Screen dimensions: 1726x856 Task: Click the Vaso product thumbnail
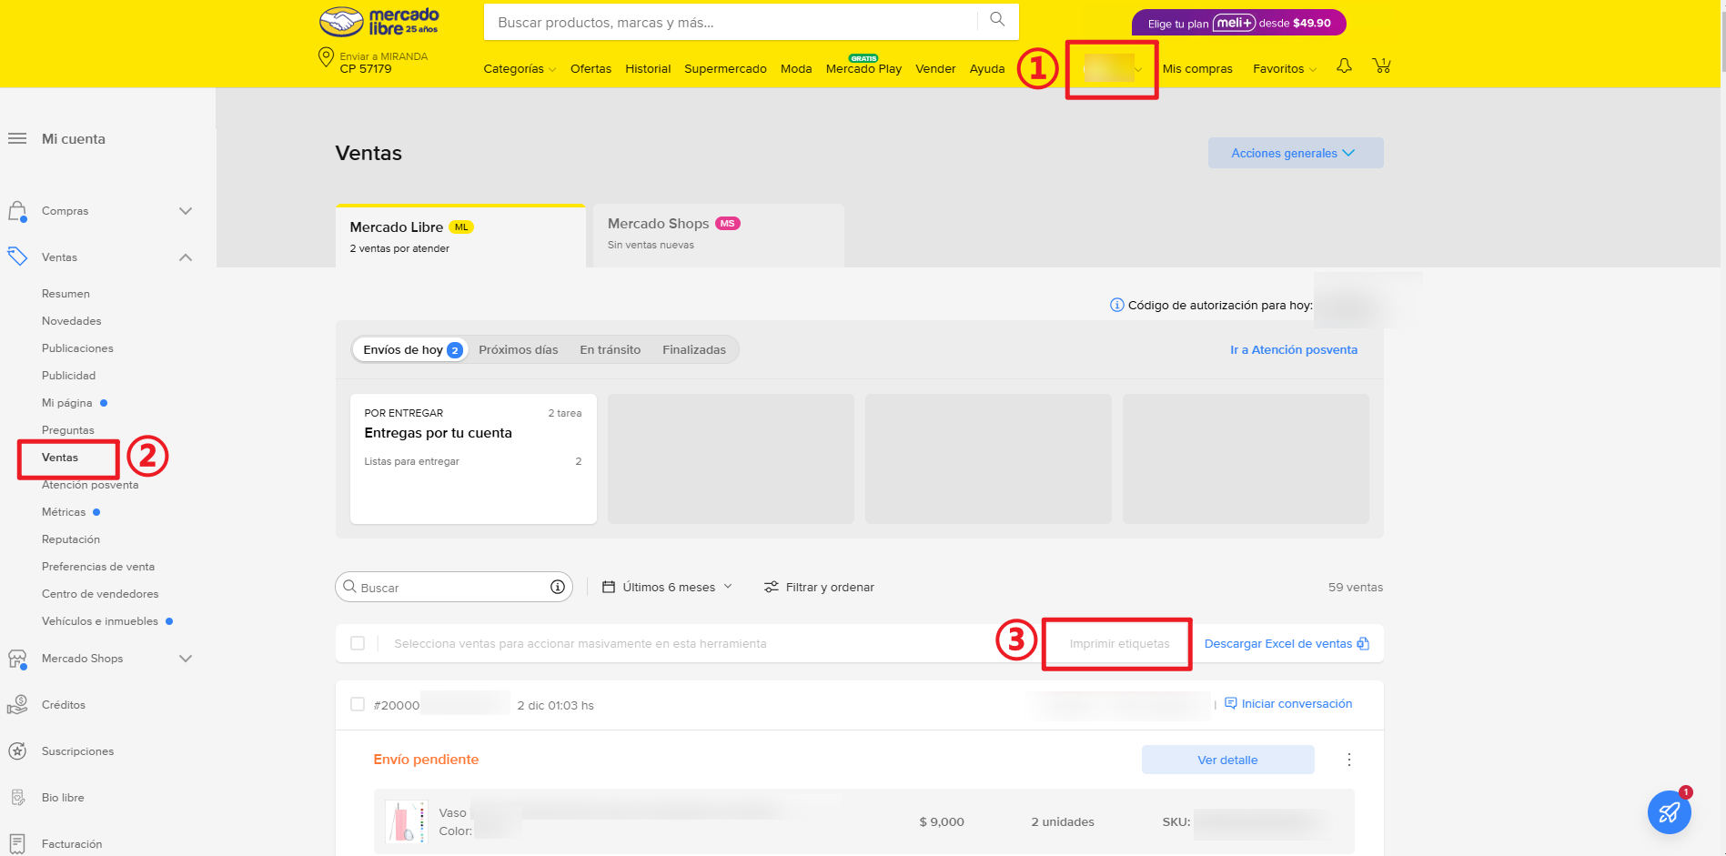(x=406, y=821)
